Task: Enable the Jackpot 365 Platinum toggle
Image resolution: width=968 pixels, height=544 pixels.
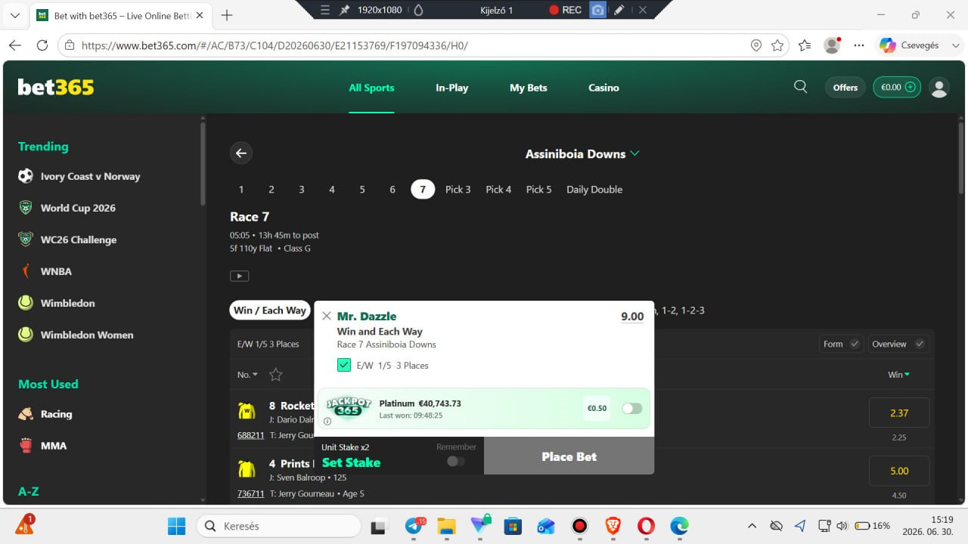Action: pyautogui.click(x=632, y=409)
